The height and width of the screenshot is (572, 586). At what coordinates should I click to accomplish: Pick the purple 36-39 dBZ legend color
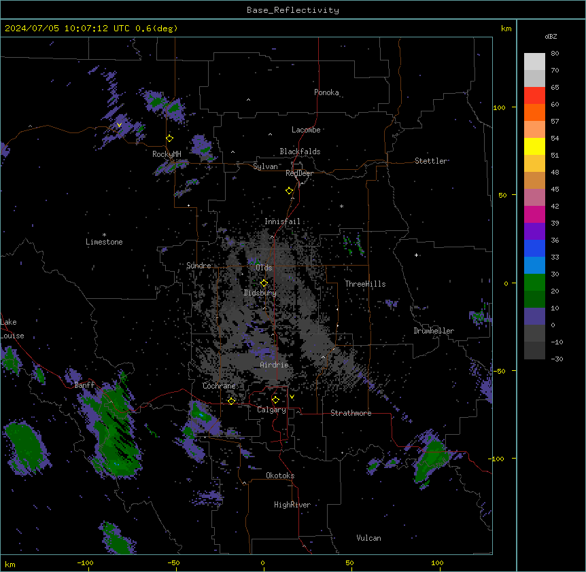pyautogui.click(x=534, y=232)
